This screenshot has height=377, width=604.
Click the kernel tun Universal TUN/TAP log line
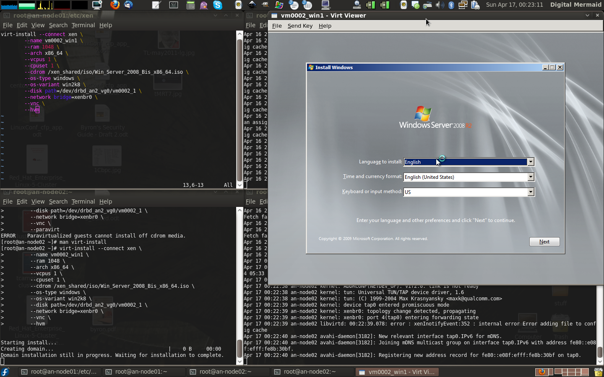pos(354,292)
